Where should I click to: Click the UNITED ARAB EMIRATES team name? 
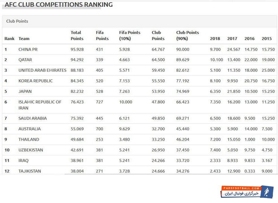pos(42,70)
